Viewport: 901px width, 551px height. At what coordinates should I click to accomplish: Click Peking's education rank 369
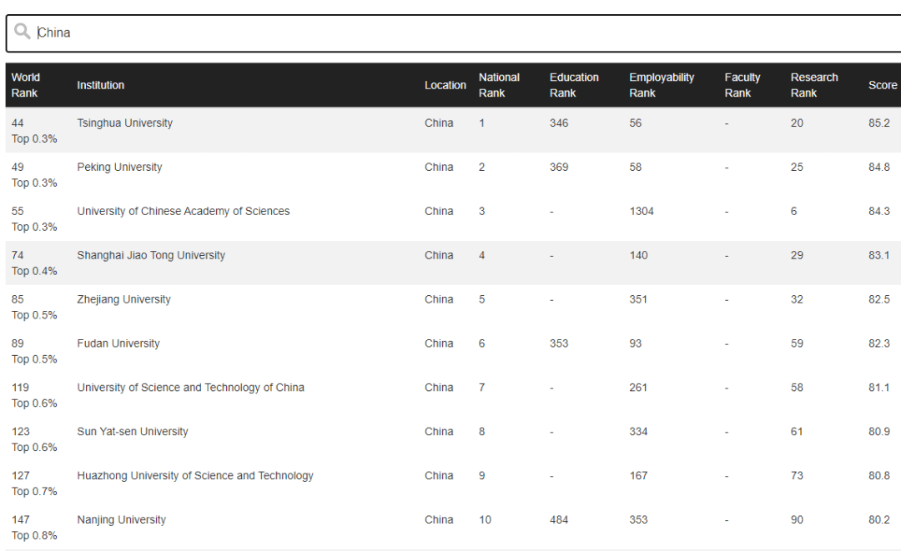pyautogui.click(x=558, y=167)
